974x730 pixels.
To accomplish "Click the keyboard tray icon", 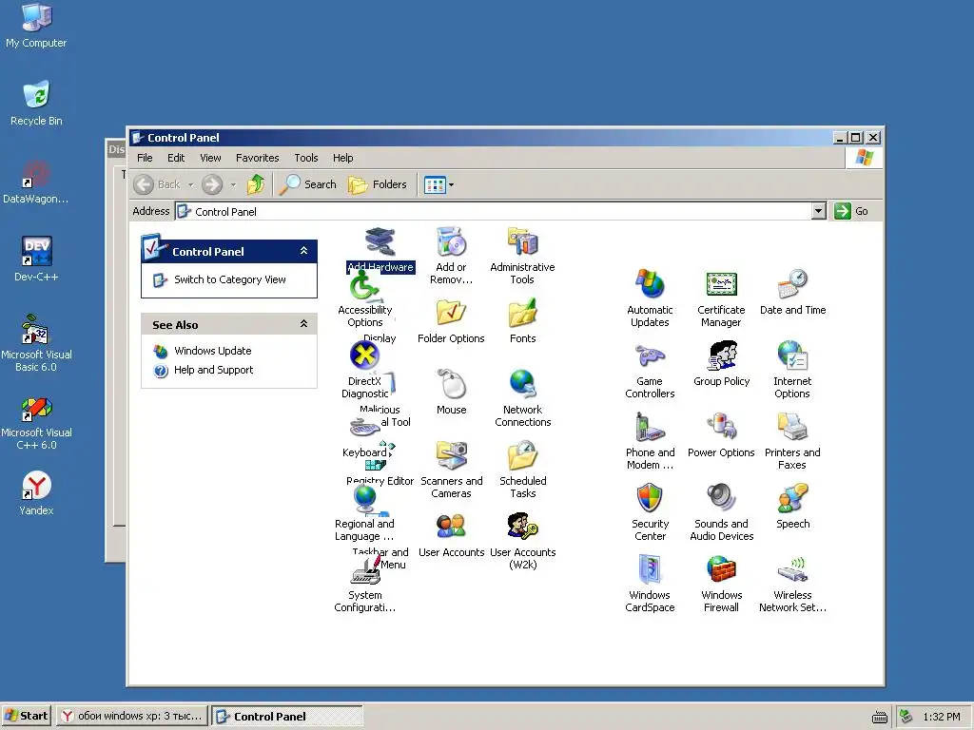I will coord(880,717).
